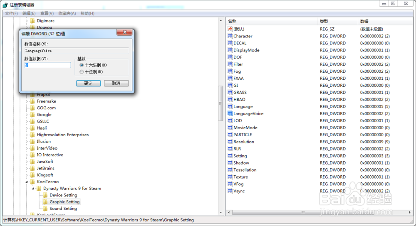Click the InterVideo folder icon
The width and height of the screenshot is (416, 226).
point(32,148)
